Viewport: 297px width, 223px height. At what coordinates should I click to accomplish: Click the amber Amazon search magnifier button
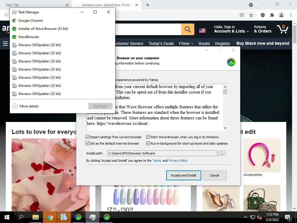pyautogui.click(x=188, y=29)
